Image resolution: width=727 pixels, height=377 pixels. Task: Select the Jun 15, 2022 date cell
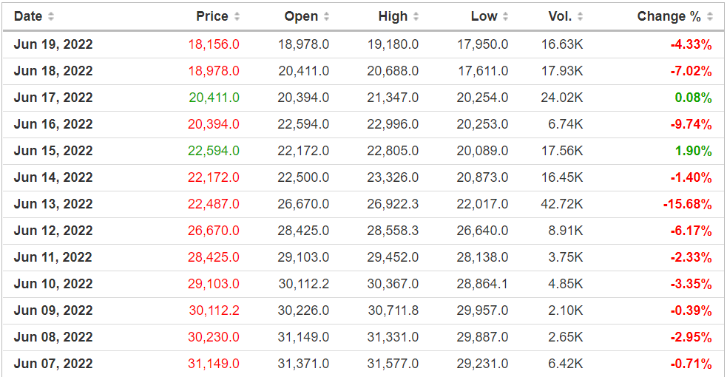pos(53,151)
